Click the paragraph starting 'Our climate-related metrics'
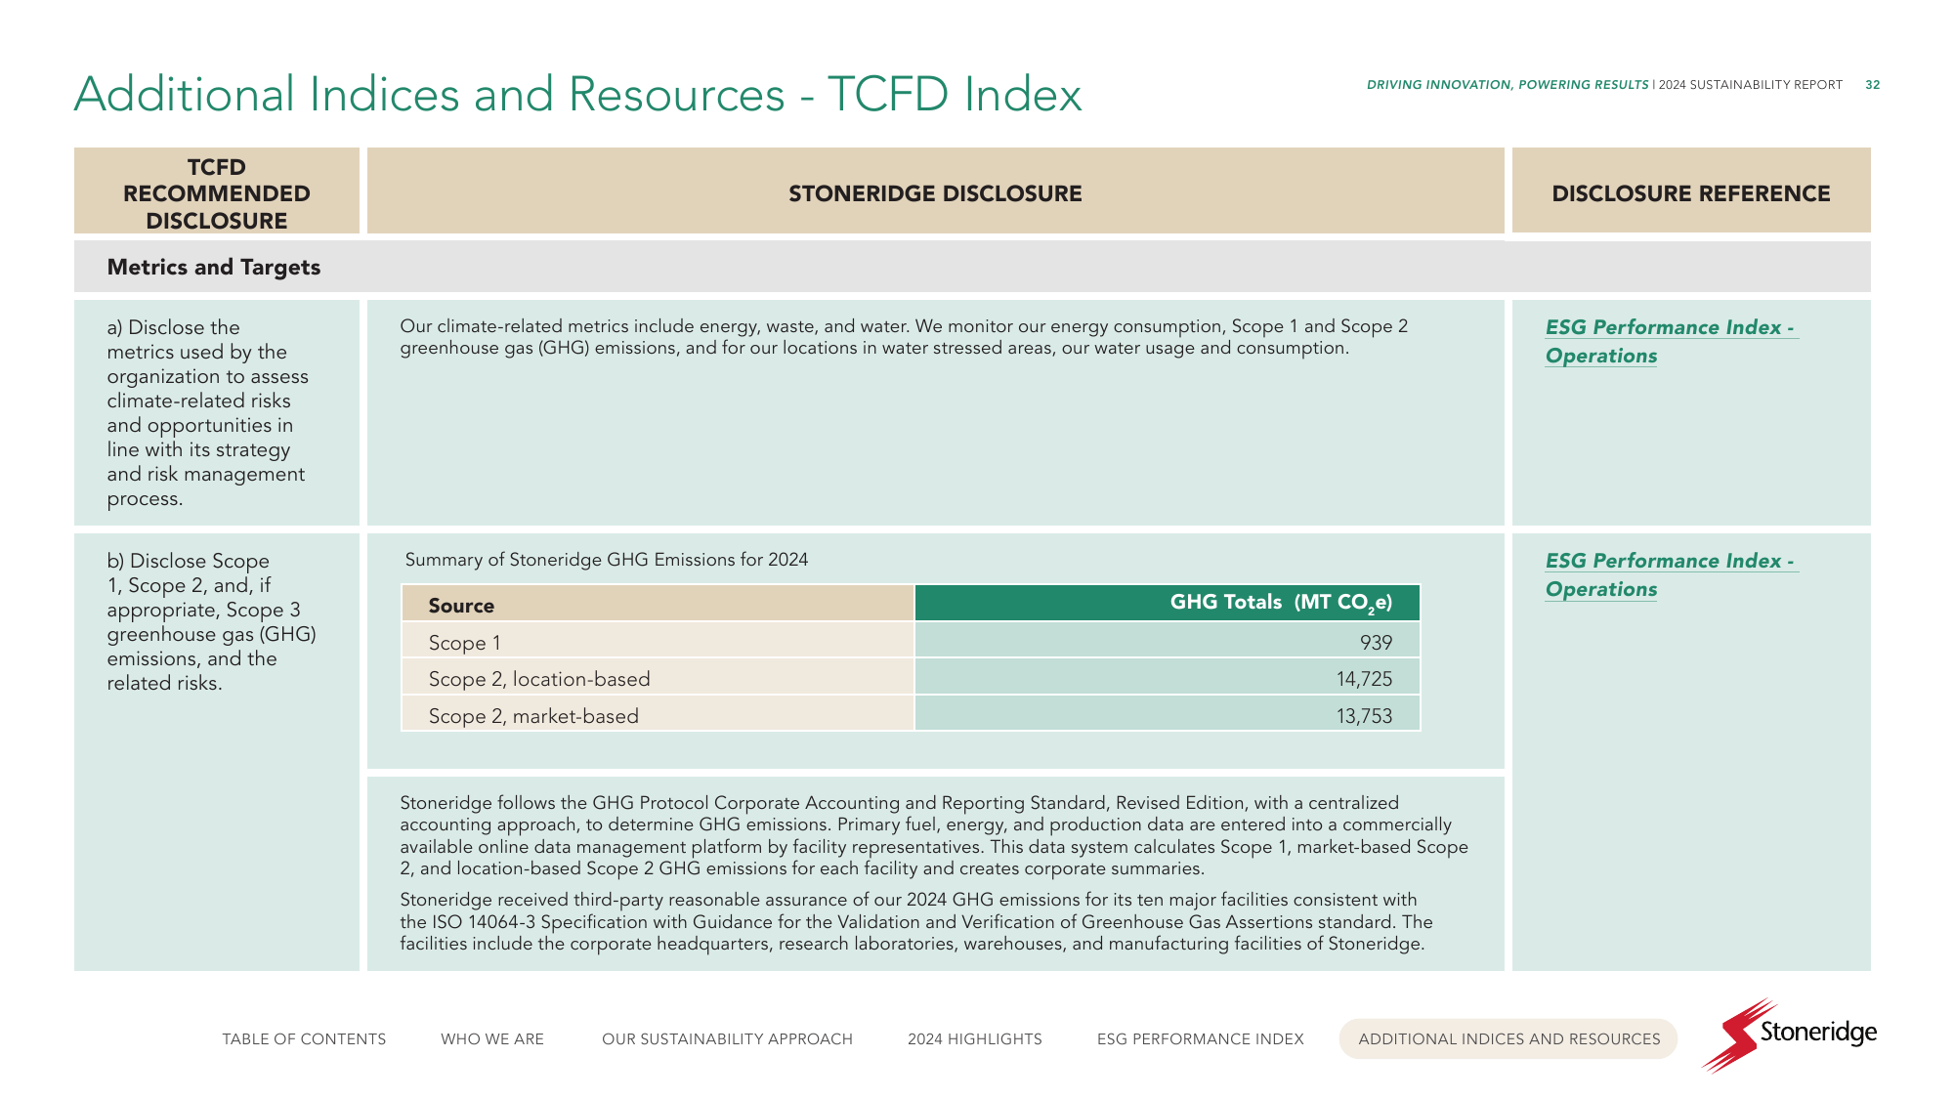Viewport: 1954px width, 1099px height. [x=904, y=337]
